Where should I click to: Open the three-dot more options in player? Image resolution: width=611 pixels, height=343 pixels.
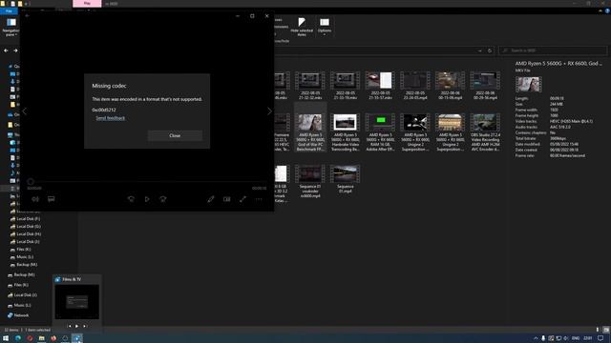259,199
